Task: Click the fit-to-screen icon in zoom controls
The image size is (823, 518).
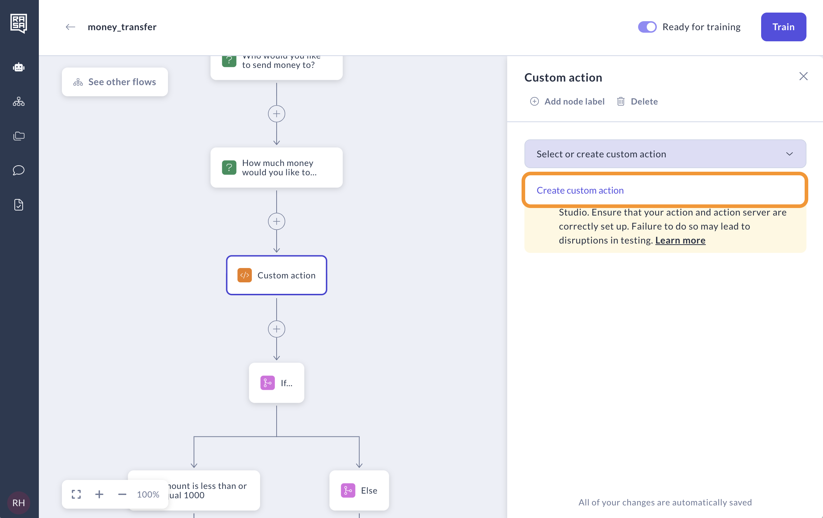Action: click(x=76, y=494)
